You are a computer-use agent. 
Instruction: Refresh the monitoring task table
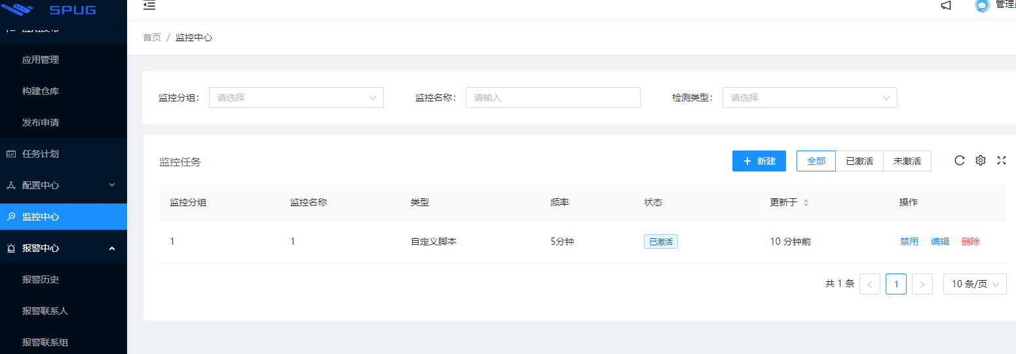click(960, 160)
